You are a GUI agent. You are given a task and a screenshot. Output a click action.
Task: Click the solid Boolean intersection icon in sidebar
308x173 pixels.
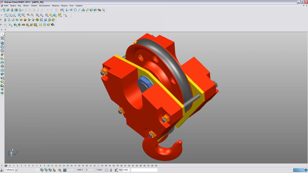(x=2, y=51)
